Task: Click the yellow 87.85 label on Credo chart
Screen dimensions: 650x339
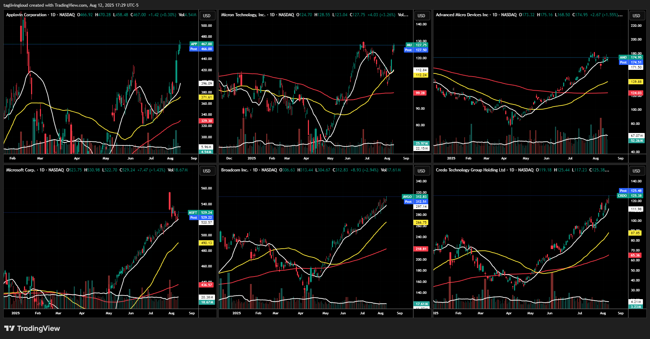Action: pyautogui.click(x=635, y=233)
